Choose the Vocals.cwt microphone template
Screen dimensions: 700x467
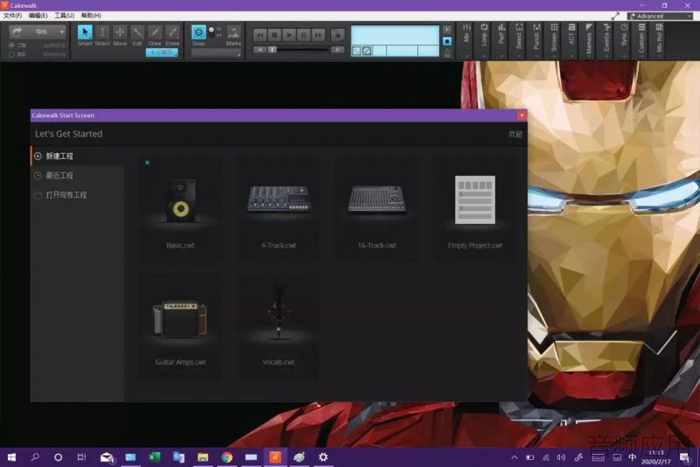[278, 326]
